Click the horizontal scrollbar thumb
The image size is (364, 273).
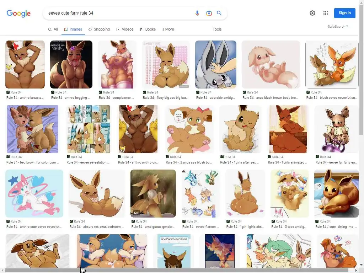176,271
